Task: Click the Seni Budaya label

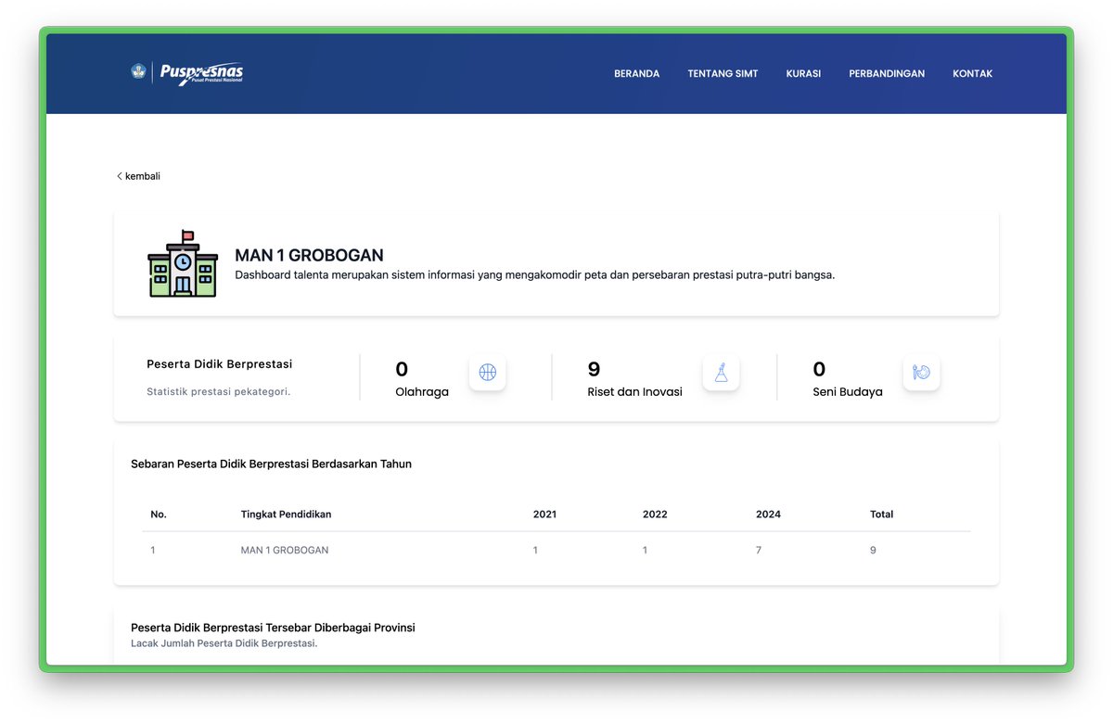Action: point(848,392)
